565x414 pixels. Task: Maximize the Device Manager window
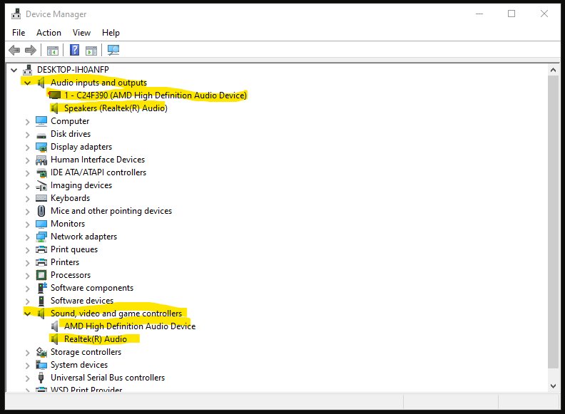click(x=511, y=14)
